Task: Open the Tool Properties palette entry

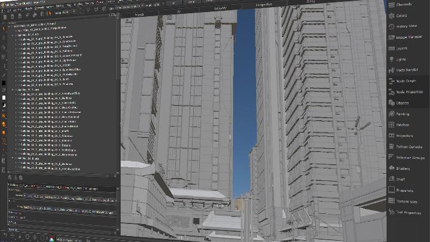Action: pos(409,212)
